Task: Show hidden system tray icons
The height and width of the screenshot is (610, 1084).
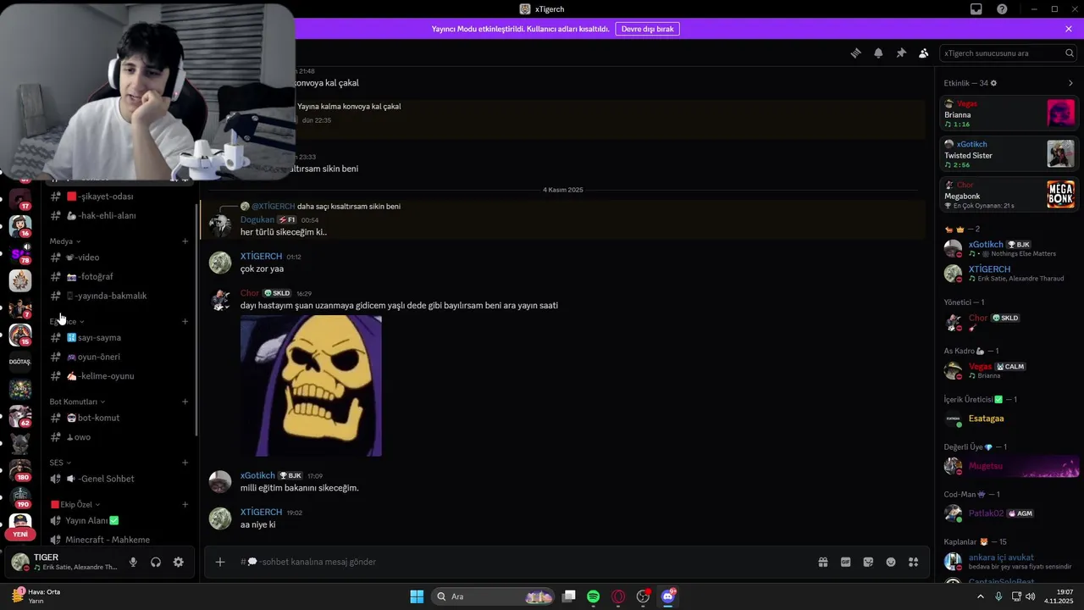Action: click(x=981, y=596)
